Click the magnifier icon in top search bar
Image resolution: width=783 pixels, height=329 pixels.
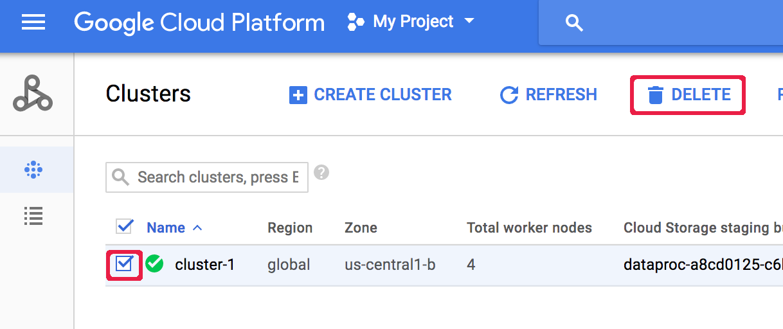(x=573, y=23)
